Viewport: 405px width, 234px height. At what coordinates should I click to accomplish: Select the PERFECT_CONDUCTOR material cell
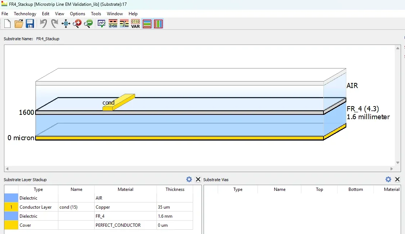126,225
